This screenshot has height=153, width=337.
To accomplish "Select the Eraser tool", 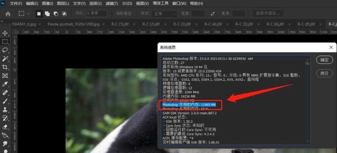I will coord(5,127).
